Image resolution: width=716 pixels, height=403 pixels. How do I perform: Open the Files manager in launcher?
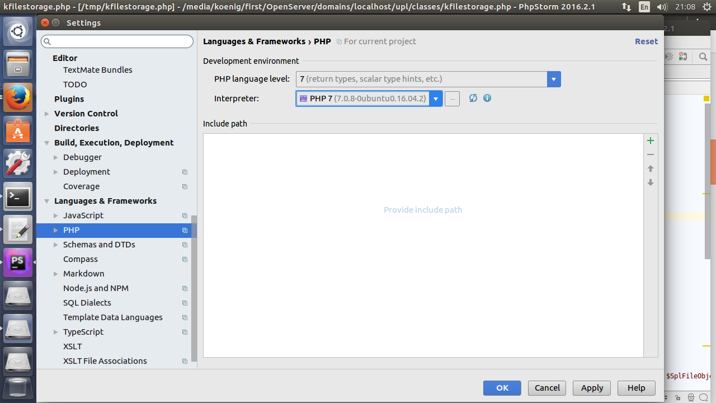[18, 64]
